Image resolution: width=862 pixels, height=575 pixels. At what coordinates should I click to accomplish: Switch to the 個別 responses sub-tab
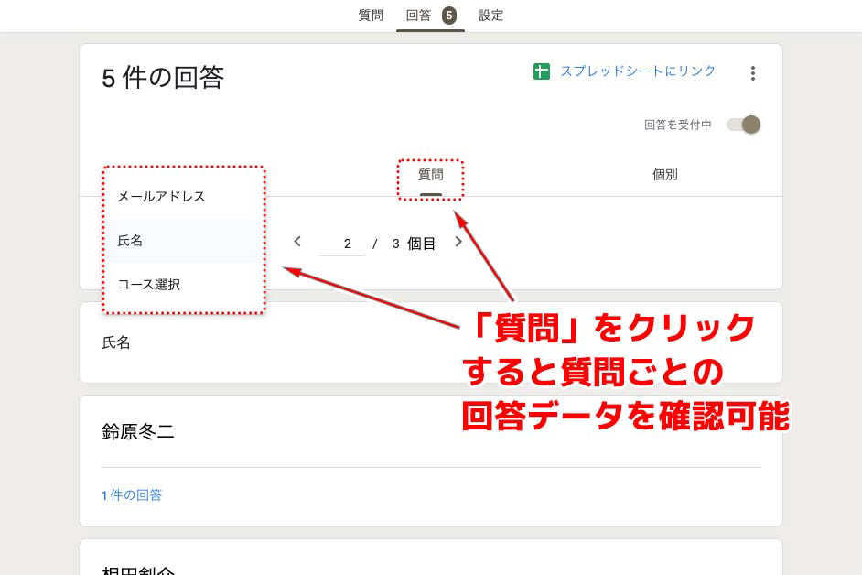[664, 175]
